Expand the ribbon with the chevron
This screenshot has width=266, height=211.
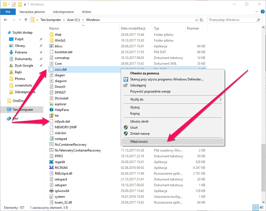pyautogui.click(x=256, y=12)
